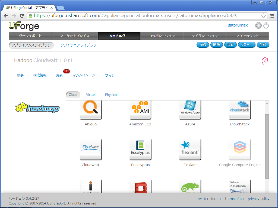
Task: Select the Google Compute Engine icon
Action: click(x=240, y=149)
